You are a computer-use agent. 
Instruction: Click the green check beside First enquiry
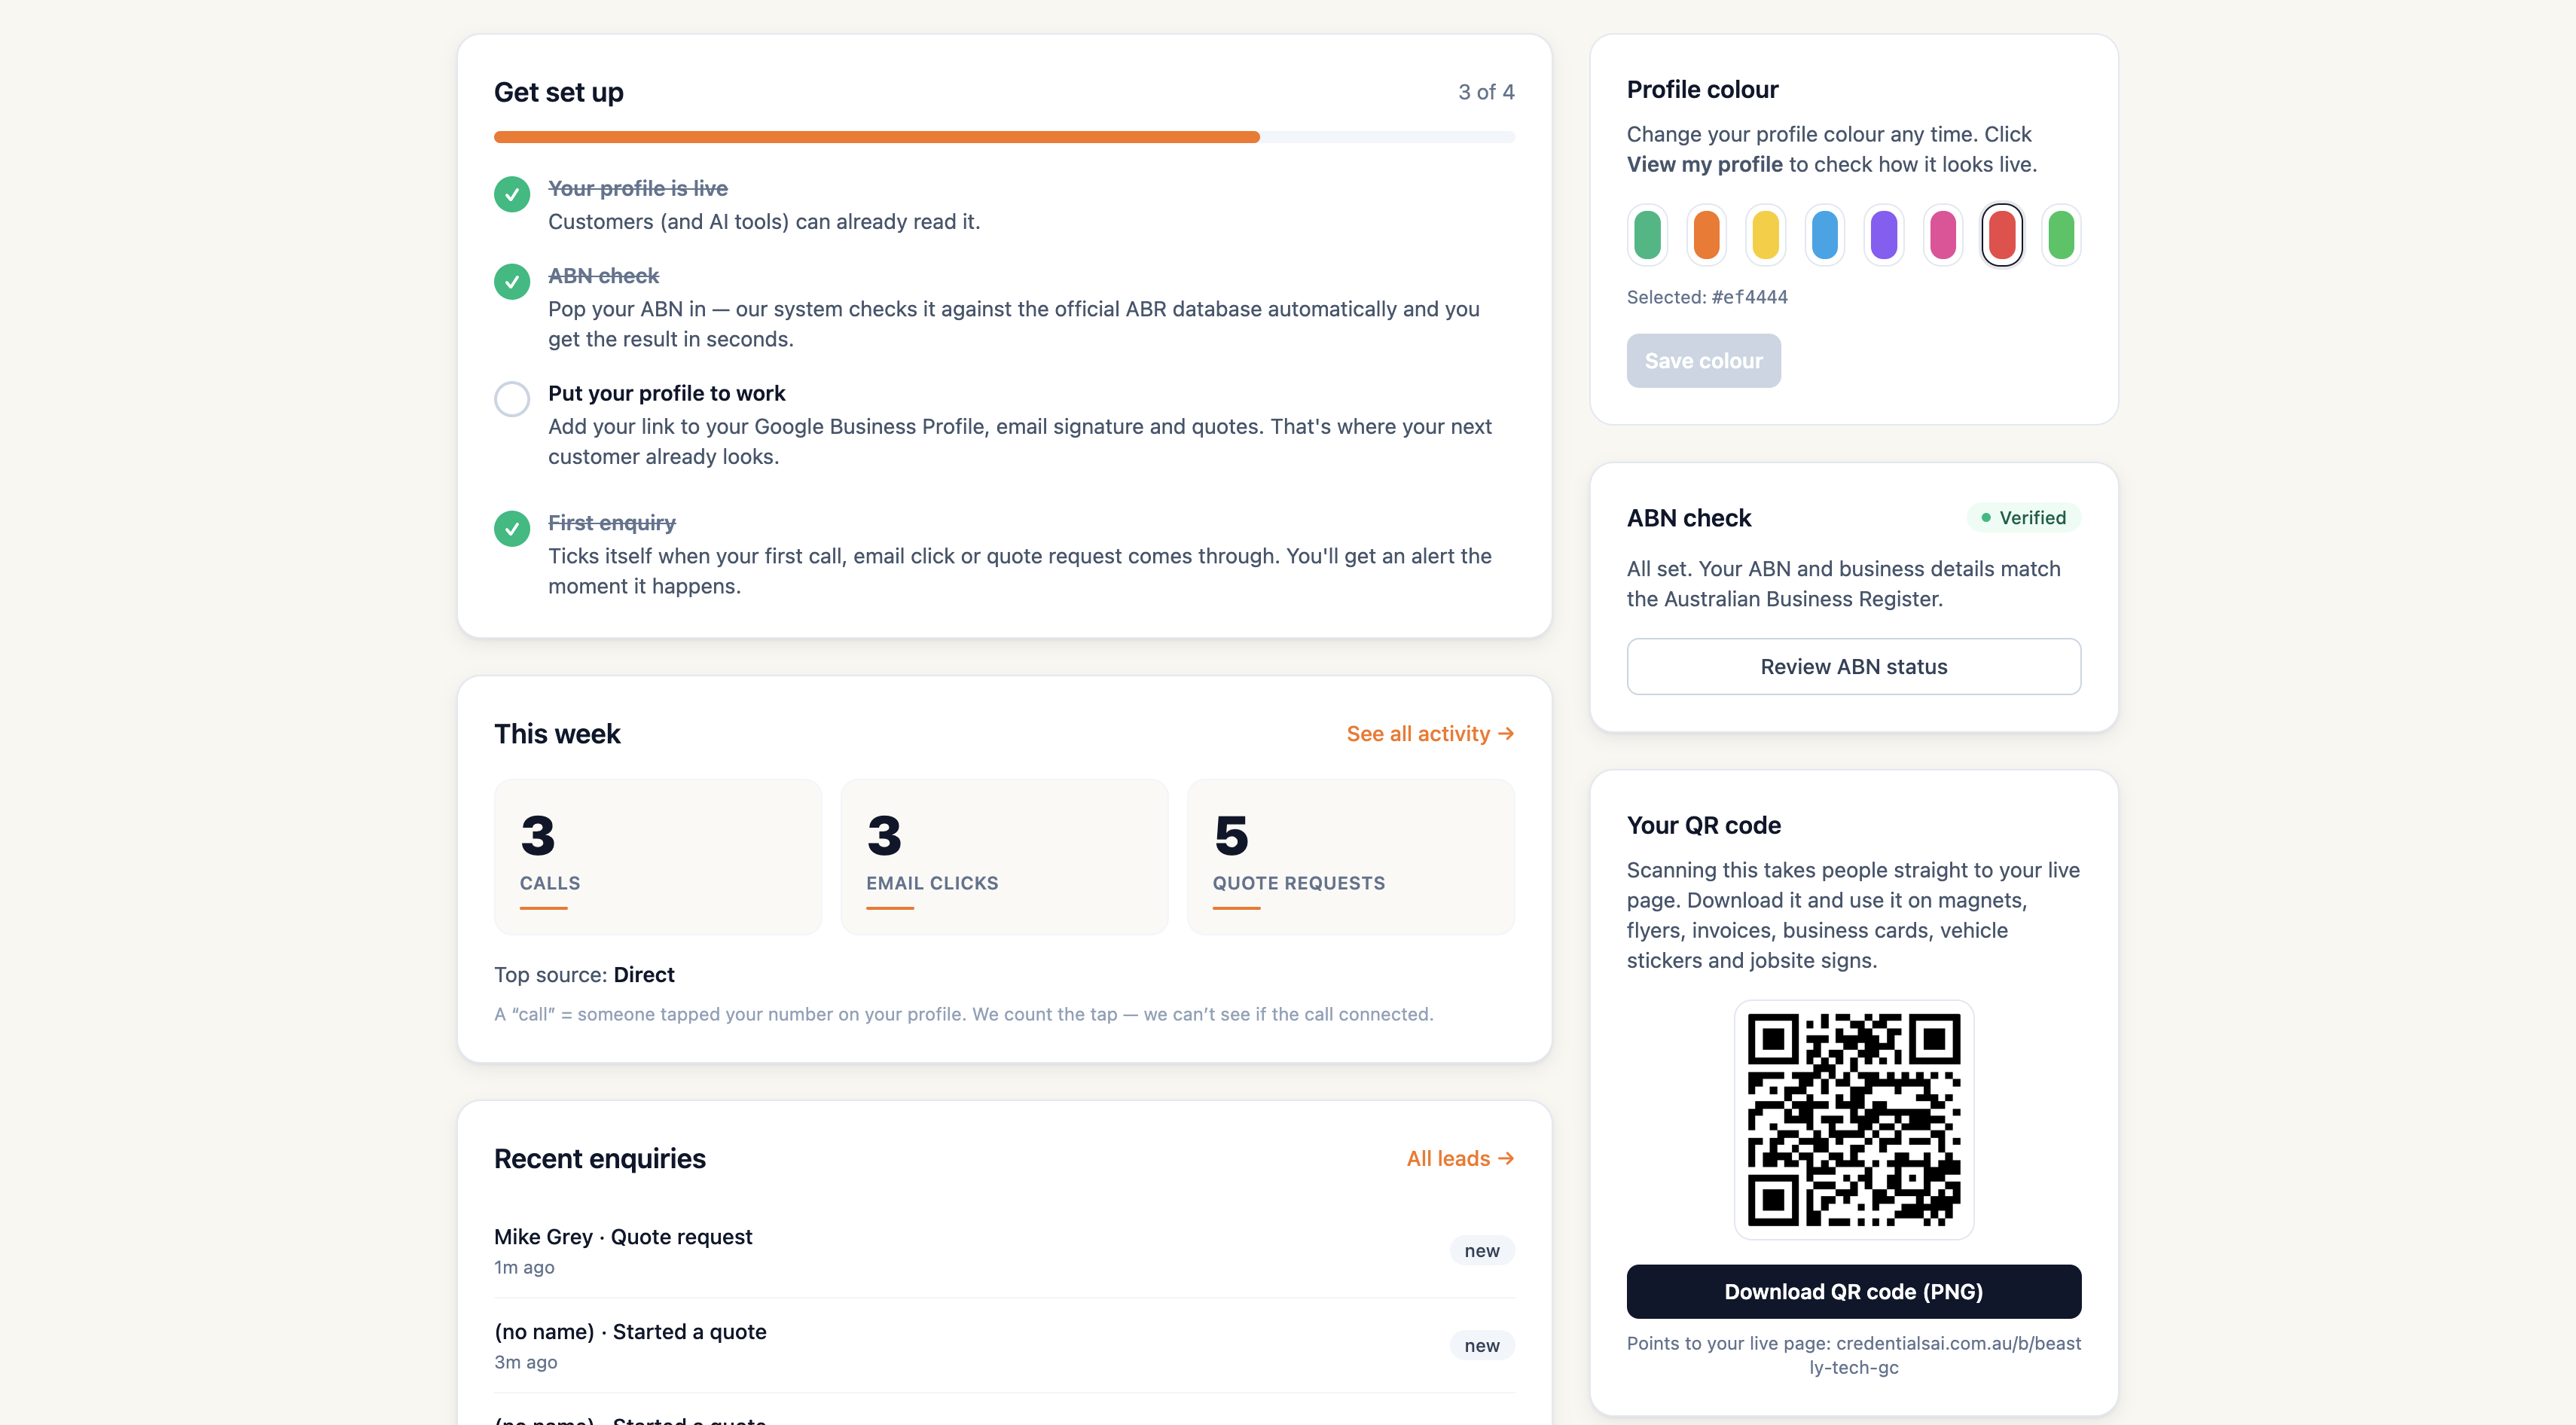tap(512, 528)
